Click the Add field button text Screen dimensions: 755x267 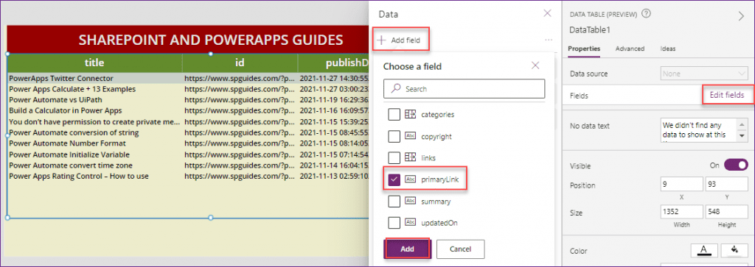tap(406, 40)
